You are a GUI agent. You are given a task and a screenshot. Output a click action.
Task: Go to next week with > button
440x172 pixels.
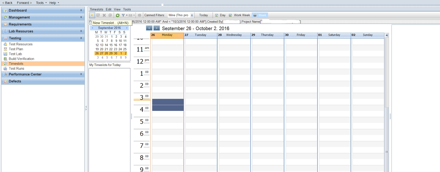(x=156, y=28)
